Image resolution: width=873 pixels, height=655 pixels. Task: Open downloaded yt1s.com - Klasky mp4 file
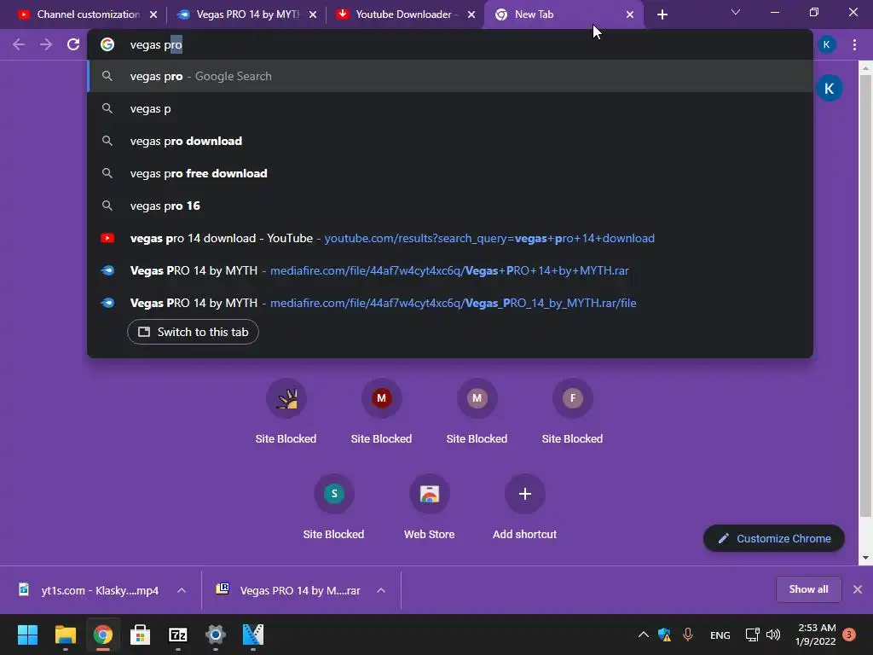(90, 590)
